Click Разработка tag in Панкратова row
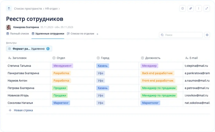 pyautogui.click(x=61, y=73)
